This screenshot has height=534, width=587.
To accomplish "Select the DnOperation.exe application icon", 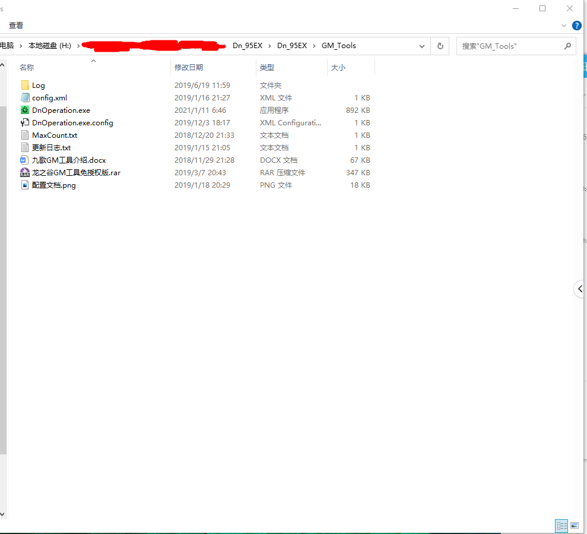I will (24, 110).
